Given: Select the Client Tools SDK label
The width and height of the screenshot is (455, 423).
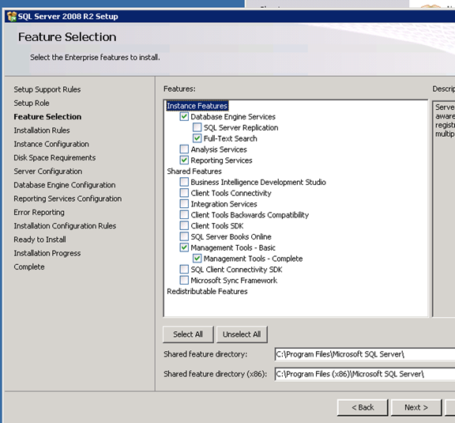Looking at the screenshot, I should [x=217, y=226].
